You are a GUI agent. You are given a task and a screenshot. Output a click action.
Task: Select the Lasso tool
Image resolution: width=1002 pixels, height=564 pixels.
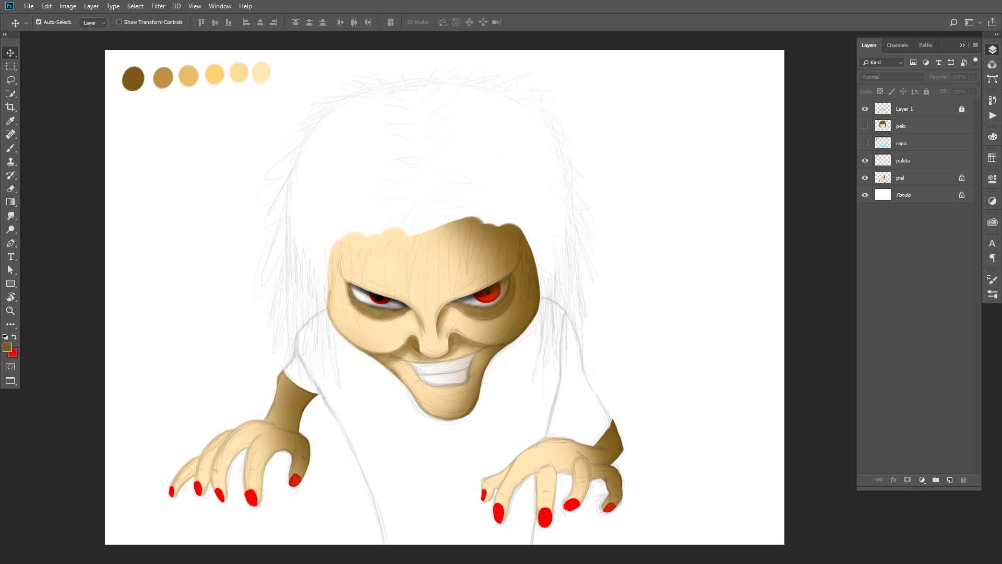[10, 80]
